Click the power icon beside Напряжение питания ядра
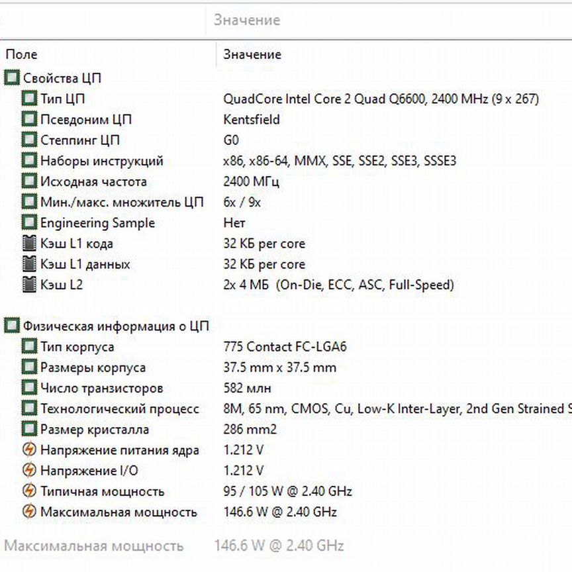Image resolution: width=572 pixels, height=572 pixels. pyautogui.click(x=29, y=450)
